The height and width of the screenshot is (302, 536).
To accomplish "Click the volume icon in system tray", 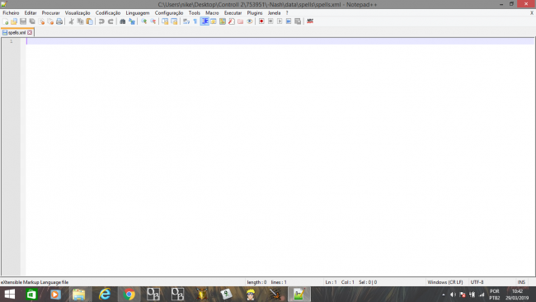I will click(x=453, y=295).
